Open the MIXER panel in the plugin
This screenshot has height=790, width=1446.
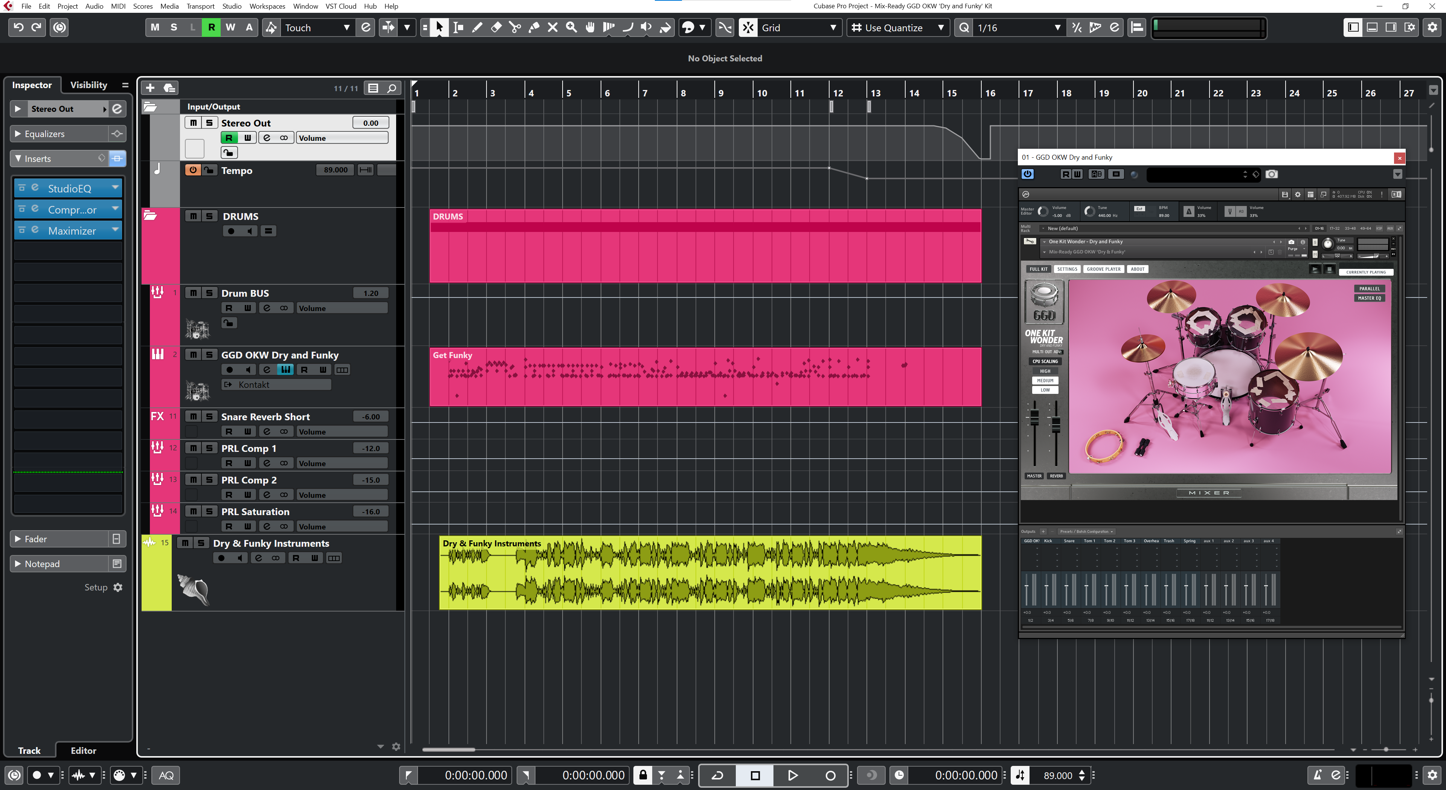[x=1209, y=493]
